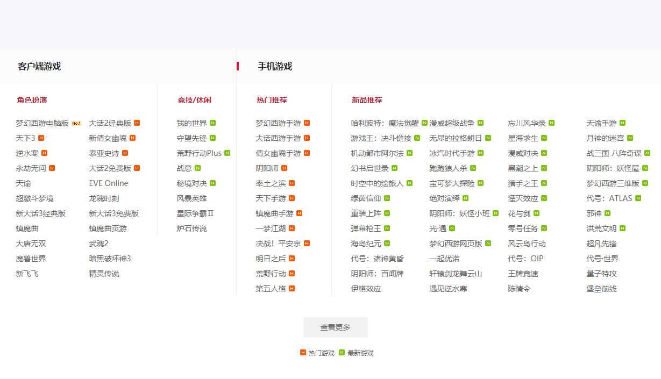Switch to the 客户端游戏 tab
This screenshot has height=379, width=661.
(39, 66)
